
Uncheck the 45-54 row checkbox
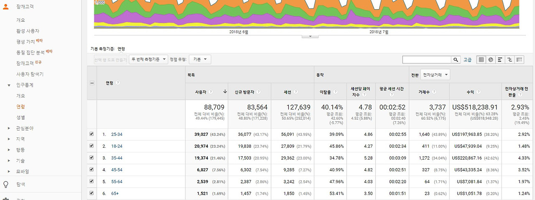(92, 170)
